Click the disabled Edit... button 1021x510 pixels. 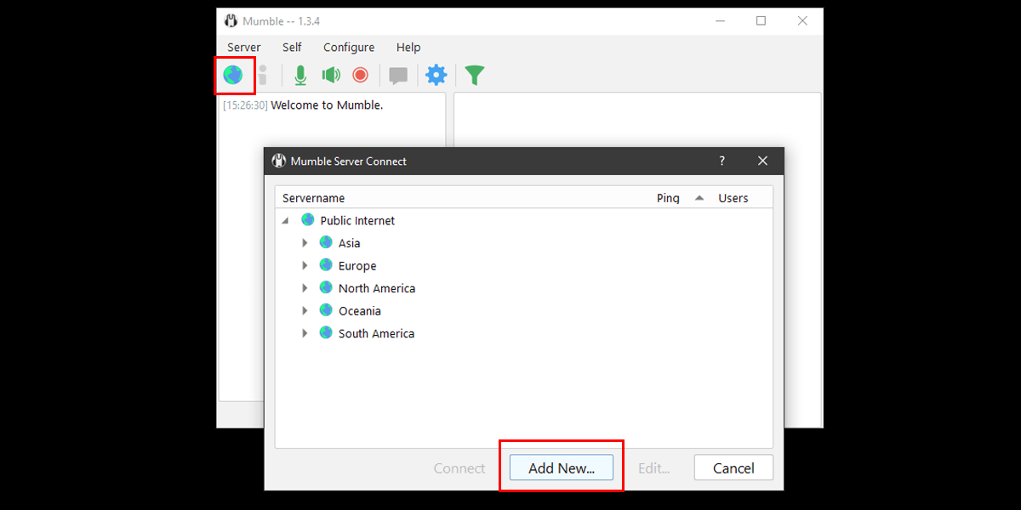pyautogui.click(x=654, y=468)
